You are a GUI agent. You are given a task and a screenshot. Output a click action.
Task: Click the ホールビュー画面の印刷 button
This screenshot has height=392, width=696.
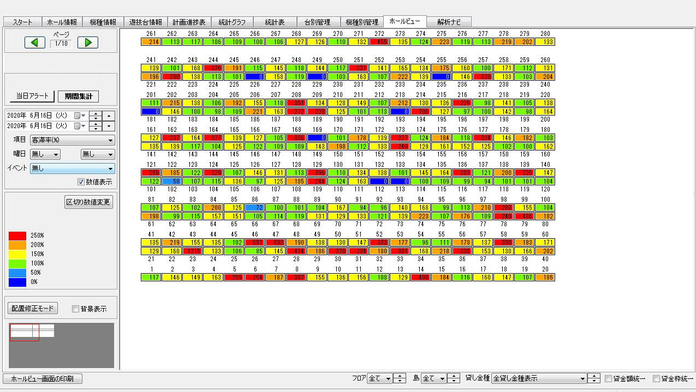coord(43,378)
